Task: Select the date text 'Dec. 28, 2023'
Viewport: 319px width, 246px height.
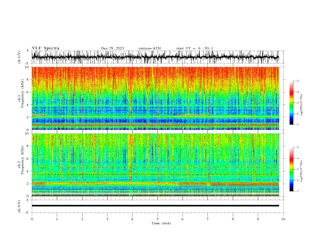Action: 112,48
